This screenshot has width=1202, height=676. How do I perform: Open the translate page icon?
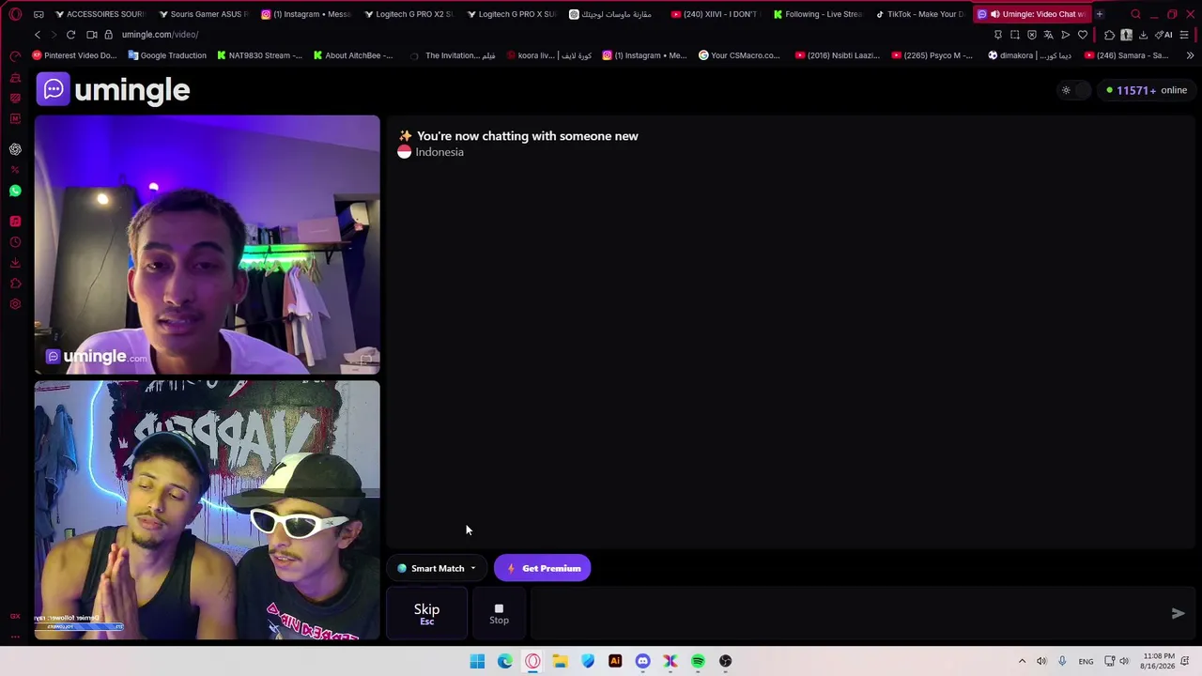click(1049, 35)
